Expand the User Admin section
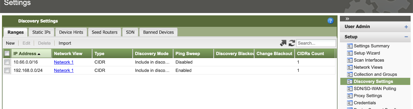 point(406,27)
